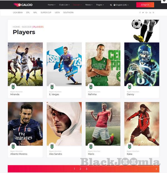Viewport: 167px width, 173px height.
Task: Open the LinkedIn social icon
Action: point(150,13)
